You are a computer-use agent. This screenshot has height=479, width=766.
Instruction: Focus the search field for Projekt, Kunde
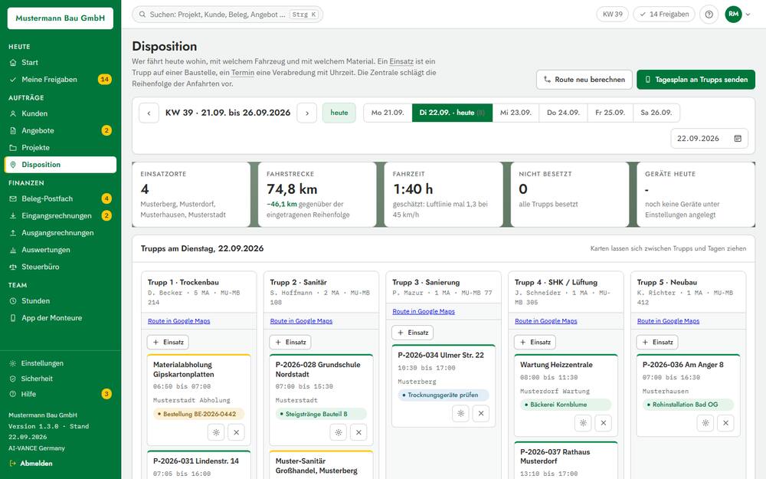pos(228,15)
